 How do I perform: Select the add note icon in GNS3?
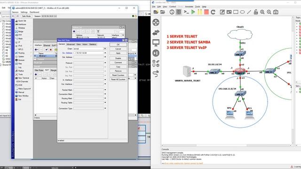pos(222,12)
